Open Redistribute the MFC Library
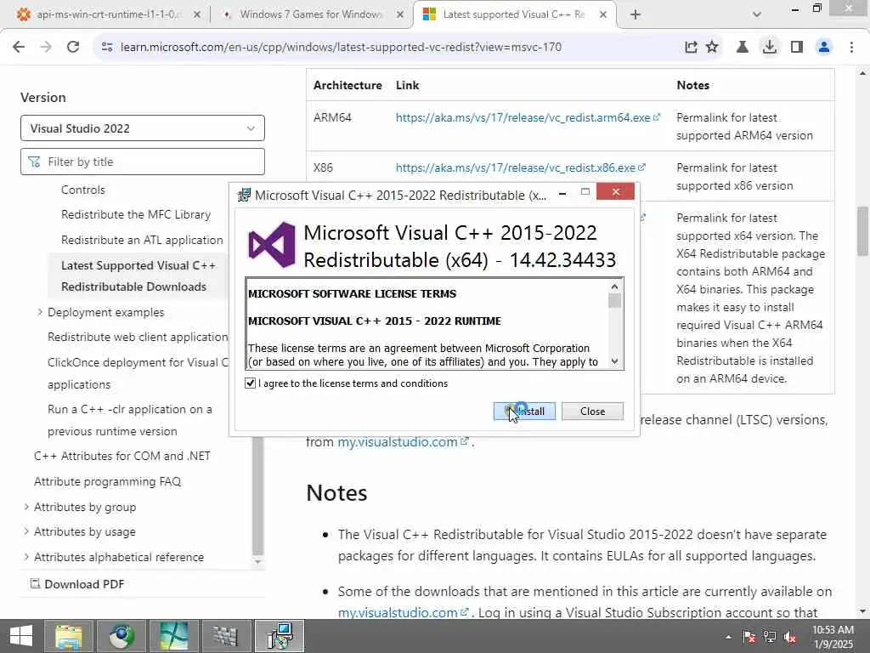Image resolution: width=870 pixels, height=653 pixels. tap(136, 215)
